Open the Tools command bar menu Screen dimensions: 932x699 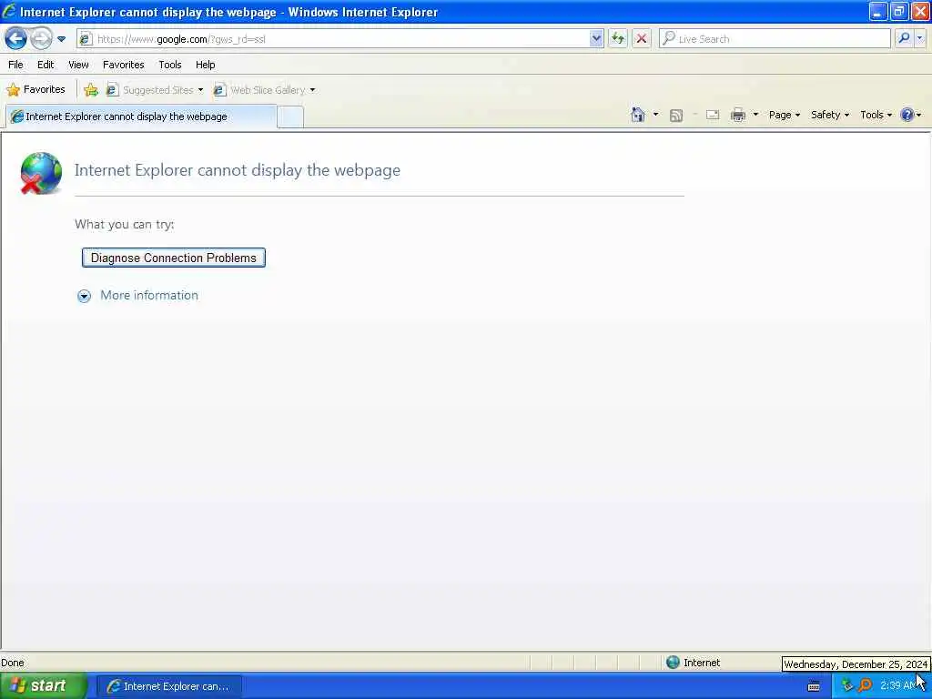point(876,115)
